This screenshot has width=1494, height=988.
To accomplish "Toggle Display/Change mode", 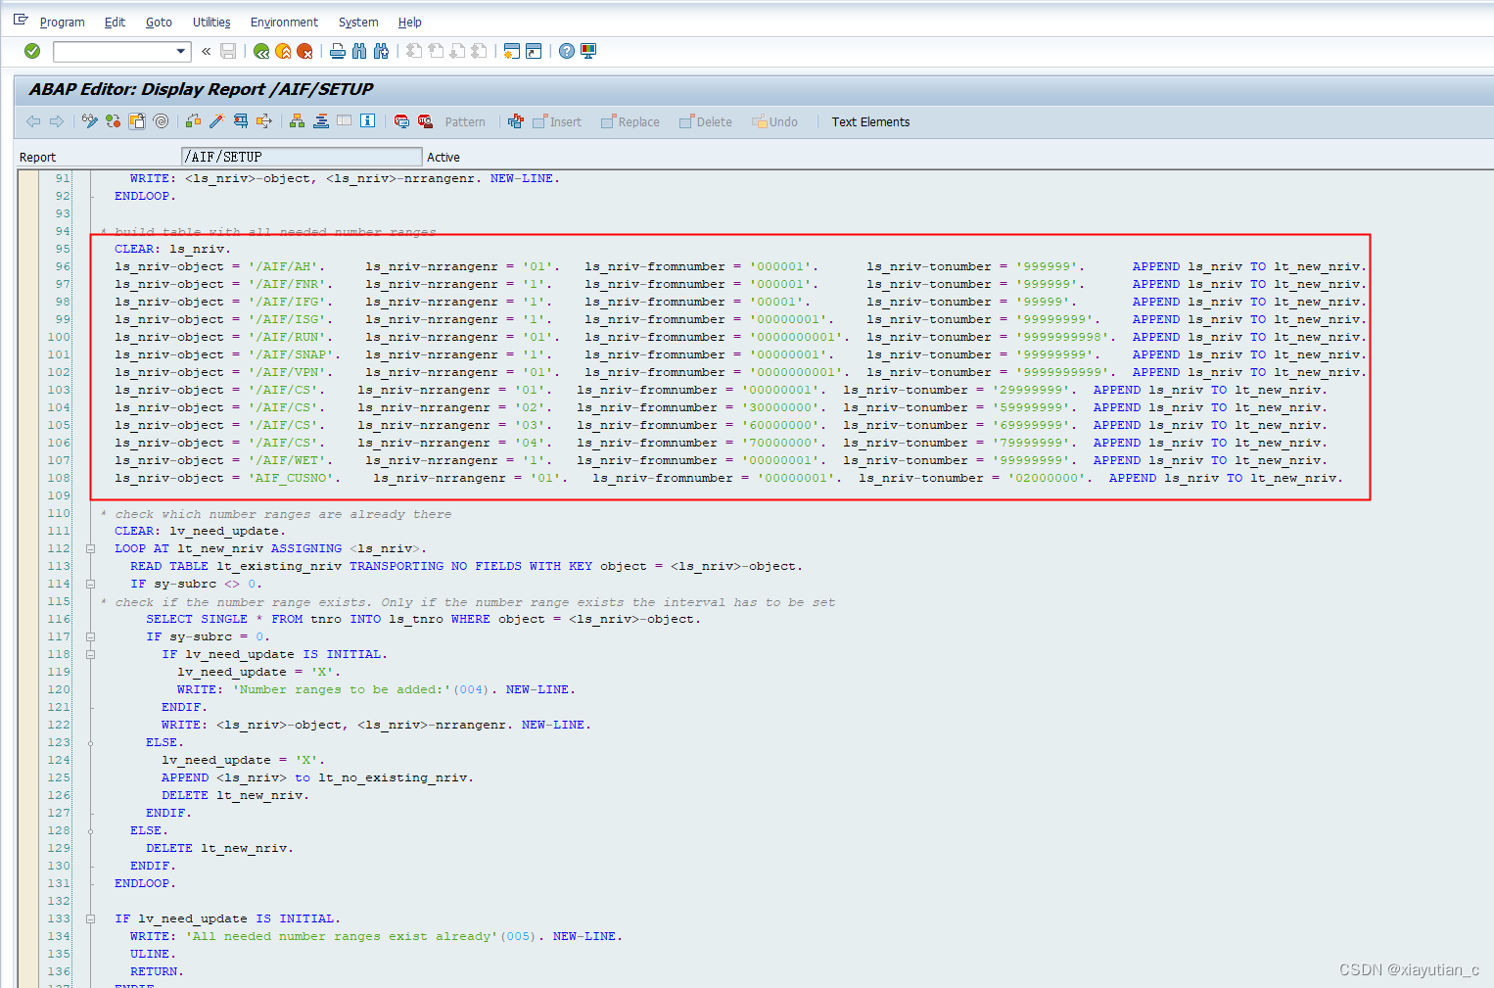I will coord(88,120).
